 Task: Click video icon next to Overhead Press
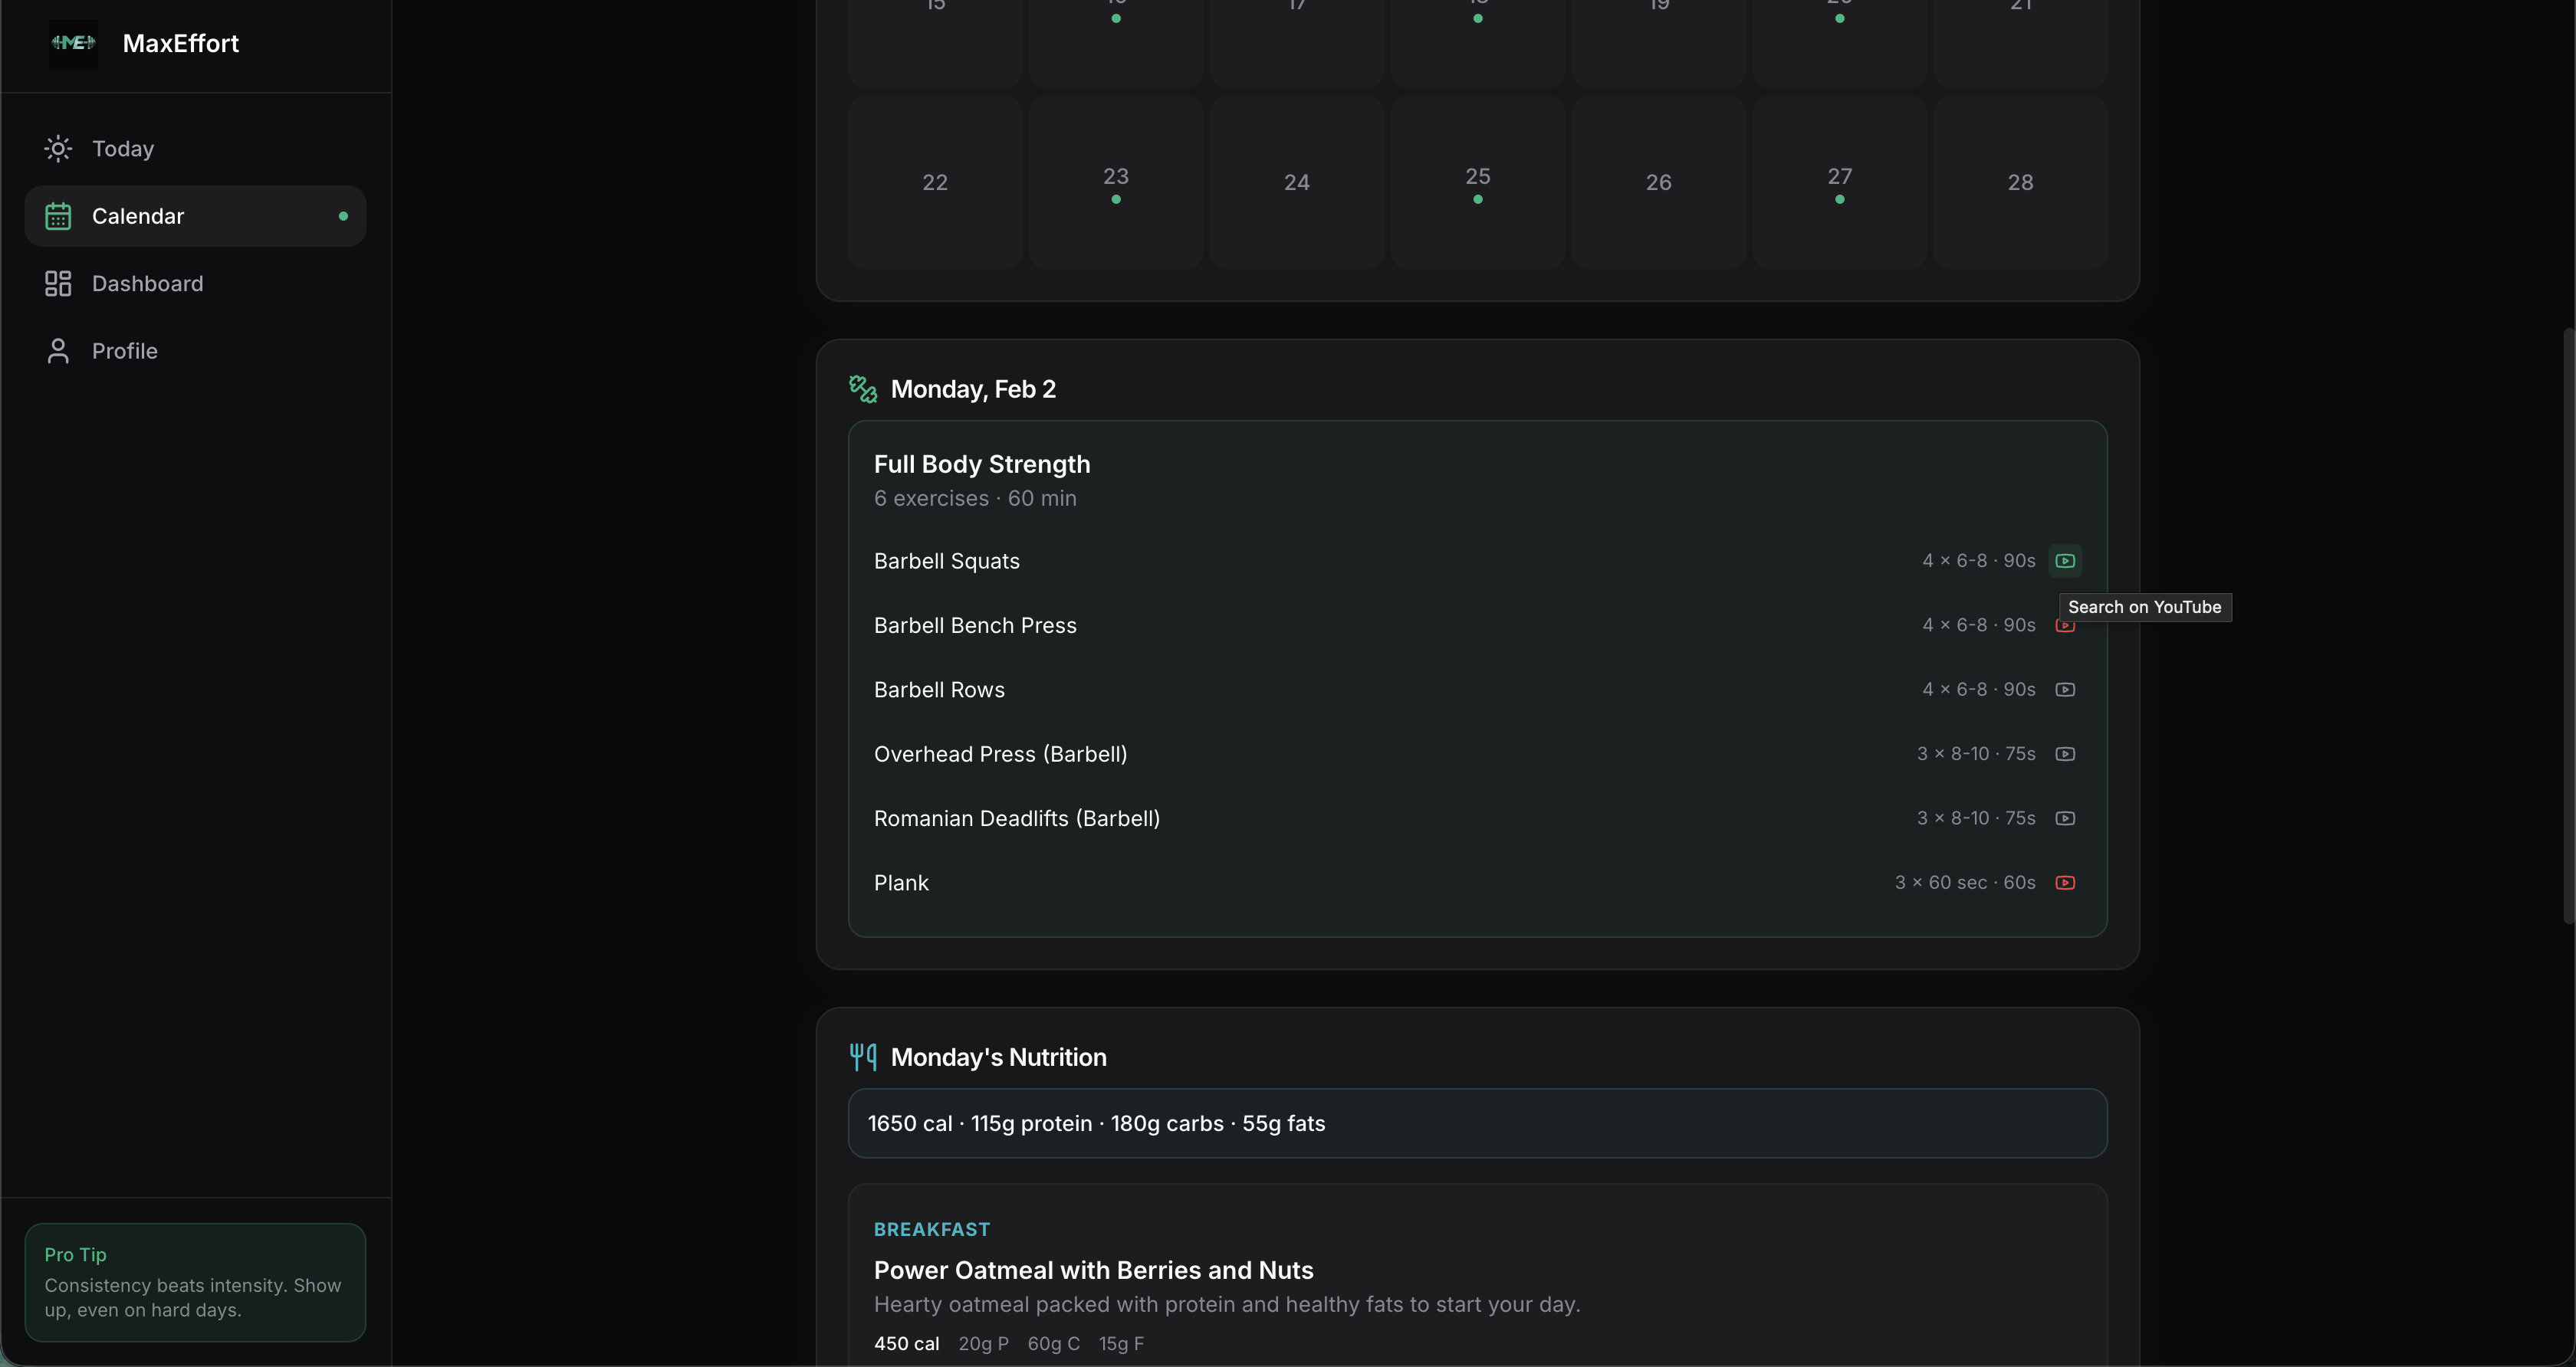(2065, 755)
